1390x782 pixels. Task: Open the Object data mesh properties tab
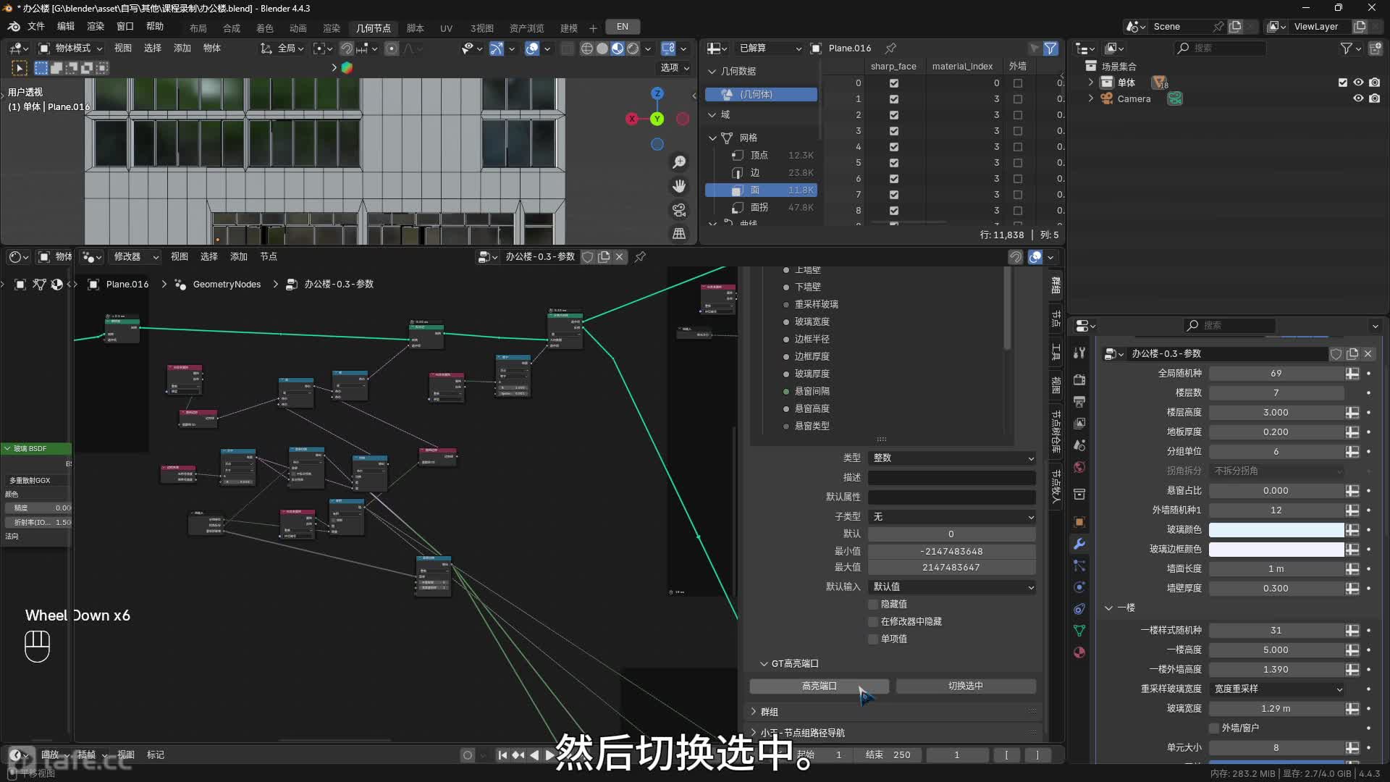pyautogui.click(x=1079, y=631)
